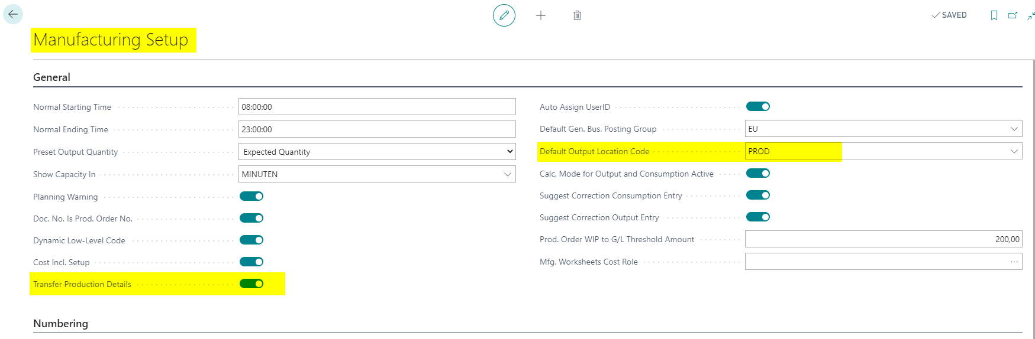Click the bookmark icon
1035x339 pixels.
pyautogui.click(x=994, y=15)
